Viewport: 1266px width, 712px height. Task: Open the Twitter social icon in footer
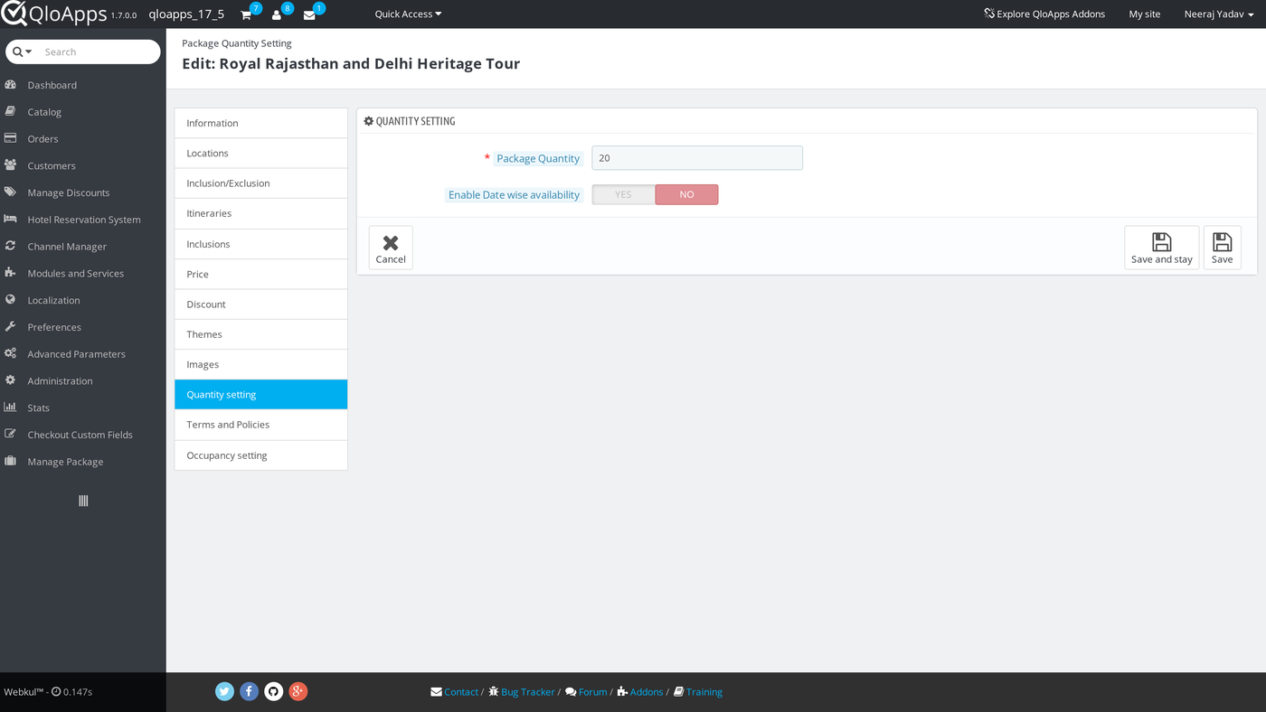225,691
